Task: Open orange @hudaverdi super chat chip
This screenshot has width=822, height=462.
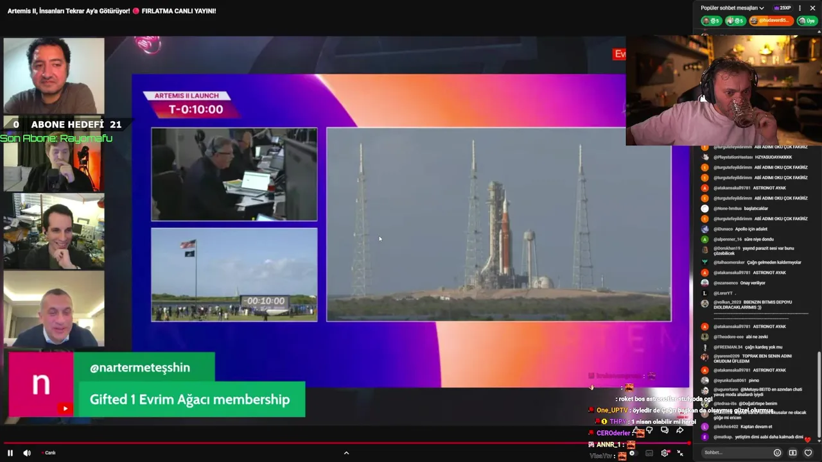Action: click(771, 21)
